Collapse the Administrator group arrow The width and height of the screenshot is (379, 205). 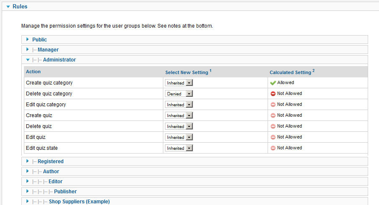pos(28,60)
